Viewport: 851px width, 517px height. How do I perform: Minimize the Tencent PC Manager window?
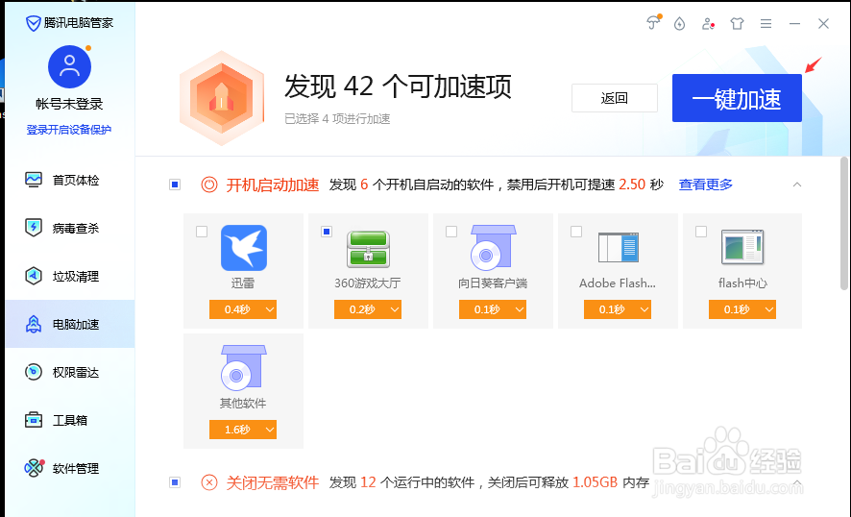click(x=794, y=23)
